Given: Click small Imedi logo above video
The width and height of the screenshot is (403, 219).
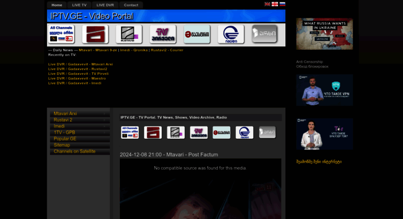Looking at the screenshot, I should pyautogui.click(x=244, y=133).
